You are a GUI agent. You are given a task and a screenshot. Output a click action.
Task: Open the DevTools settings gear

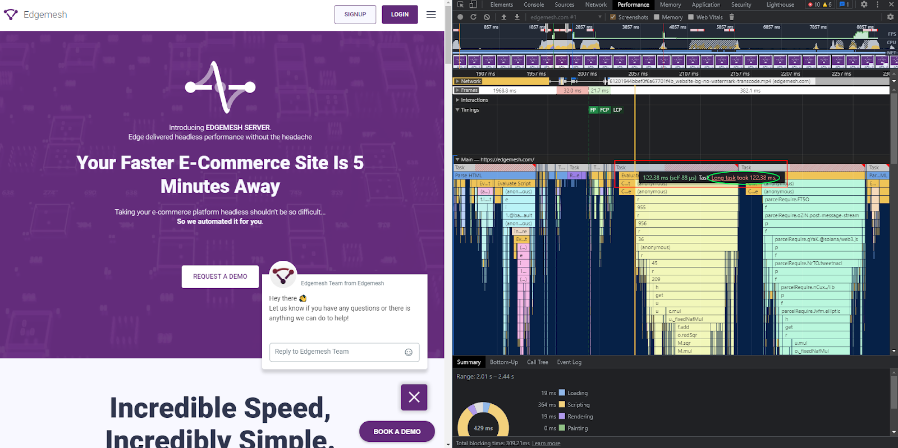click(864, 4)
